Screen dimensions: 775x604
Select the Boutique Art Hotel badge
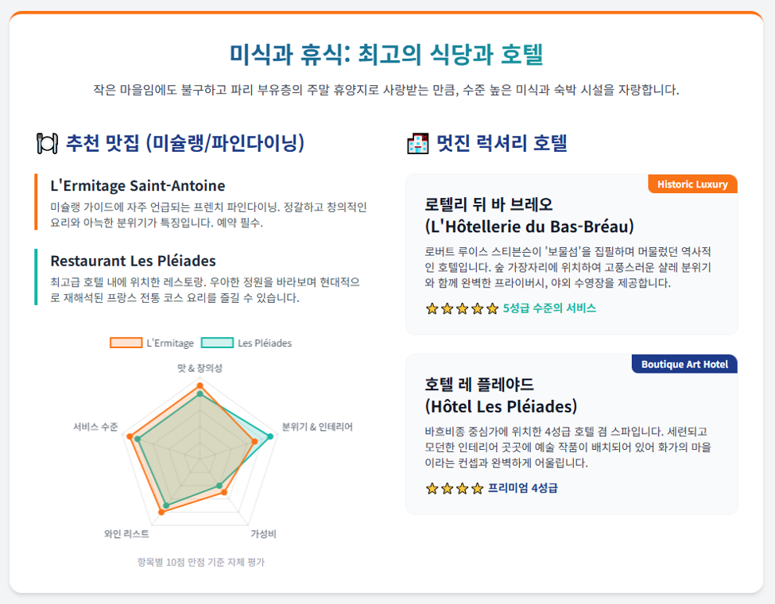coord(684,364)
